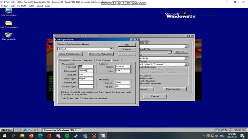248x139 pixels.
Task: Open the Windows 98 Start menu
Action: click(7, 130)
